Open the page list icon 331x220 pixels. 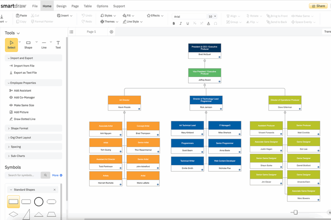[x=71, y=32]
